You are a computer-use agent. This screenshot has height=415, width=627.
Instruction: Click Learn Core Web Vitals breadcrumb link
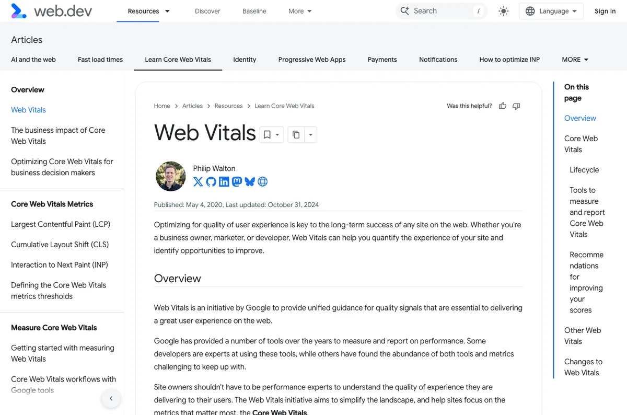tap(285, 106)
